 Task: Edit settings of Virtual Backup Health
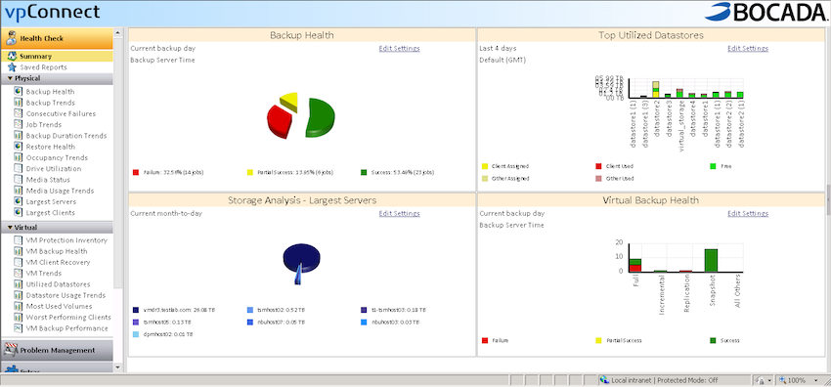click(x=748, y=213)
